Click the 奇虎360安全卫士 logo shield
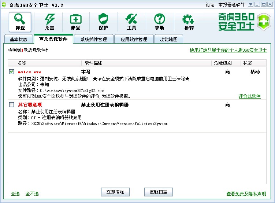 click(263, 22)
